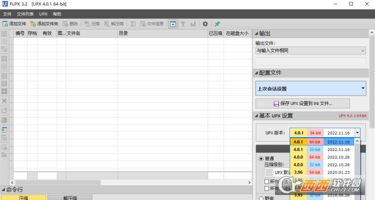This screenshot has height=200, width=375.
Task: Click the bar chart statistics icon
Action: pyautogui.click(x=193, y=24)
